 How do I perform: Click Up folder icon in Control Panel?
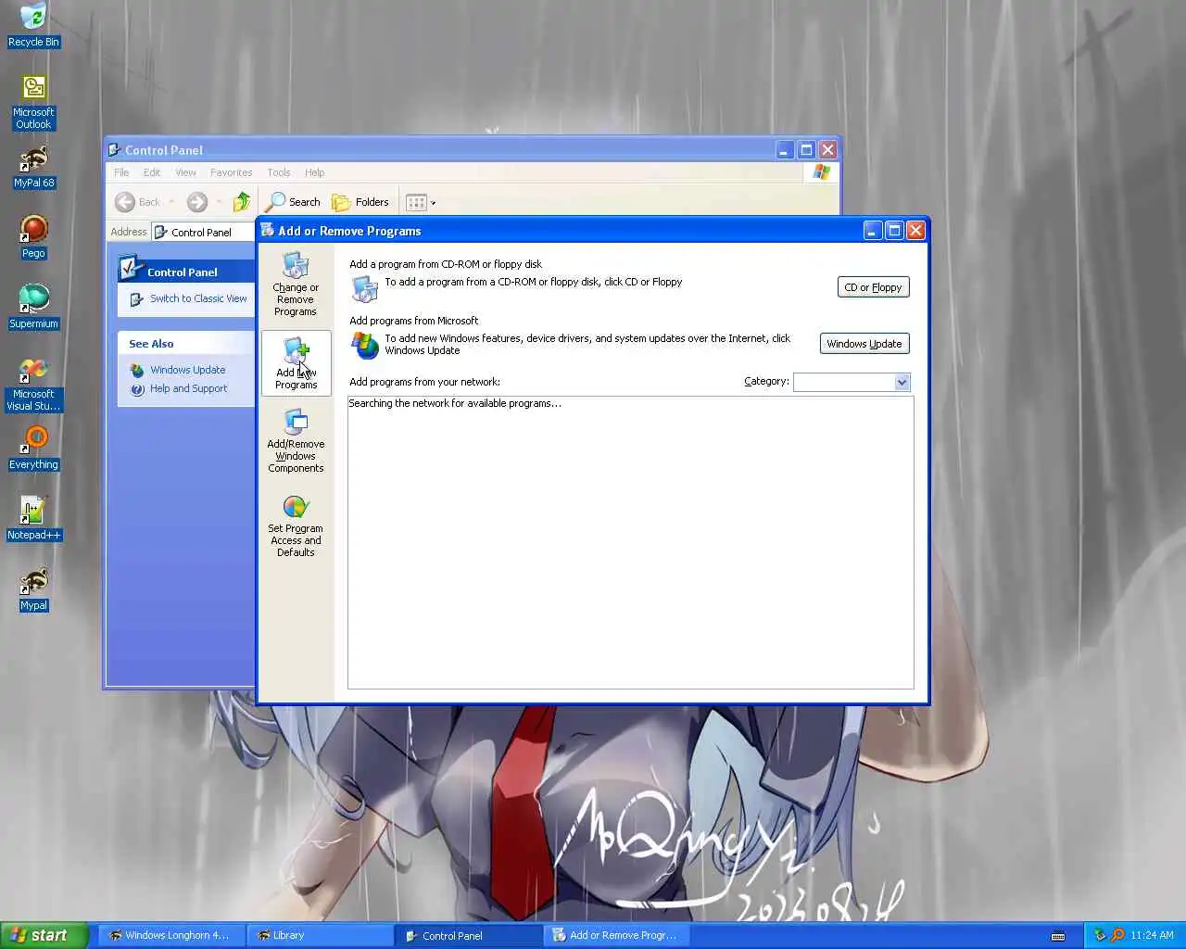pyautogui.click(x=242, y=202)
